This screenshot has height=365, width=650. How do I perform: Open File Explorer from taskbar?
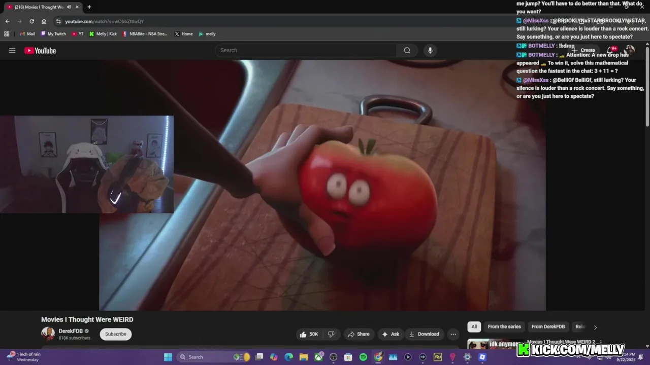tap(304, 357)
